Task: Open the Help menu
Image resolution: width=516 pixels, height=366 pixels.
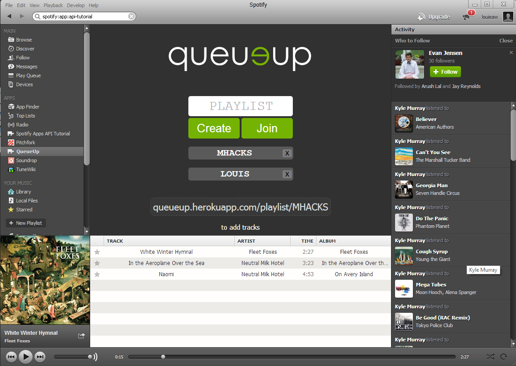Action: (x=93, y=5)
